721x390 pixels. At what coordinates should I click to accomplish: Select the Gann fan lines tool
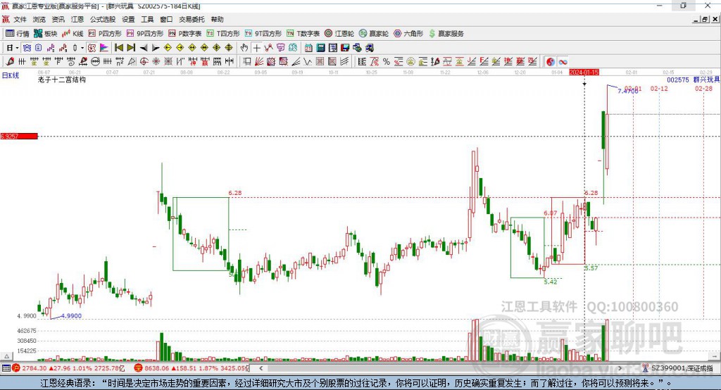coord(258,61)
